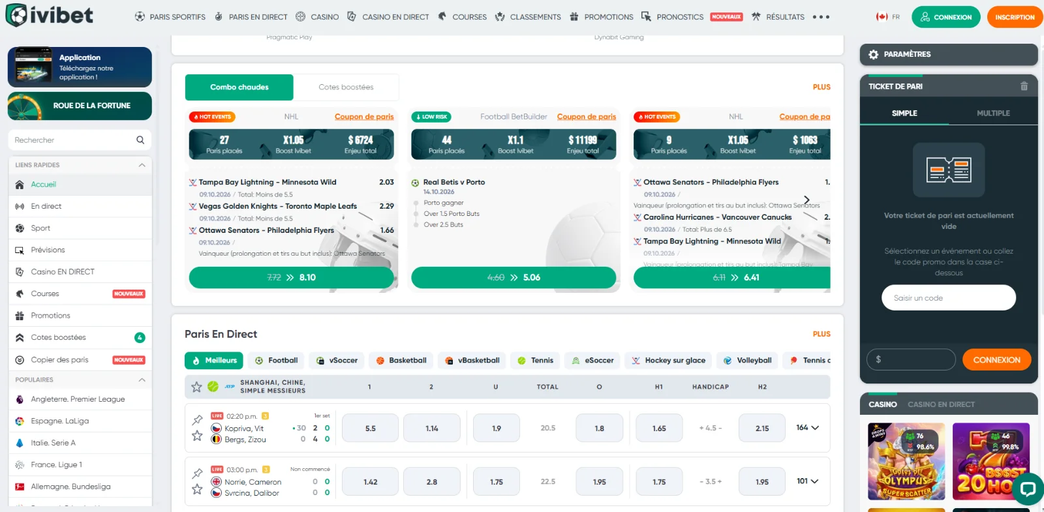1044x512 pixels.
Task: Open the FR language selector
Action: 887,17
